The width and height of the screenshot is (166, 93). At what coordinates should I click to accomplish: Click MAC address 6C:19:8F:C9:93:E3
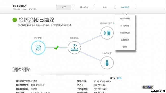tap(102, 81)
